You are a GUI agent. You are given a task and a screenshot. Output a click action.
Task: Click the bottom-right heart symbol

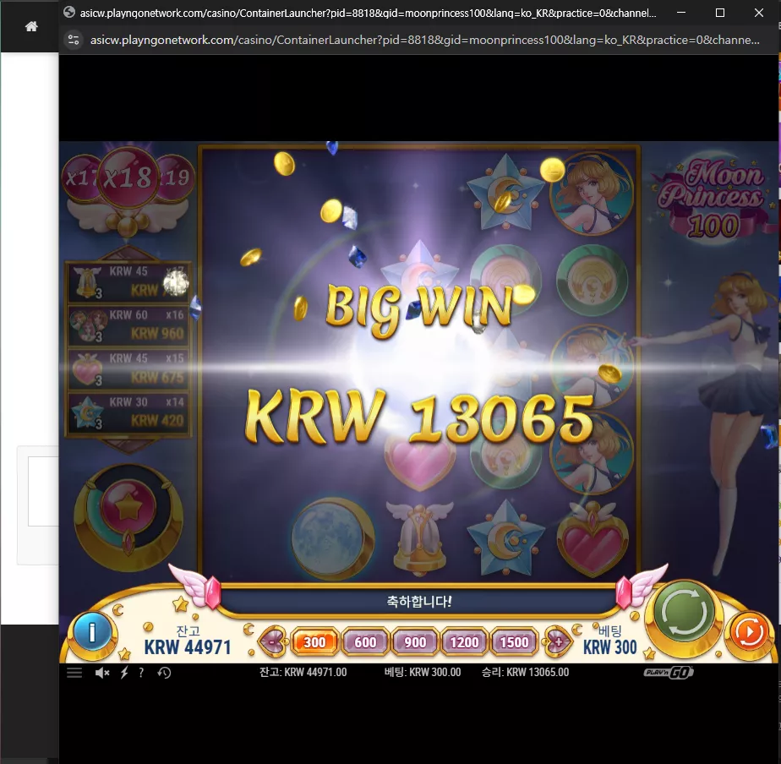click(592, 539)
